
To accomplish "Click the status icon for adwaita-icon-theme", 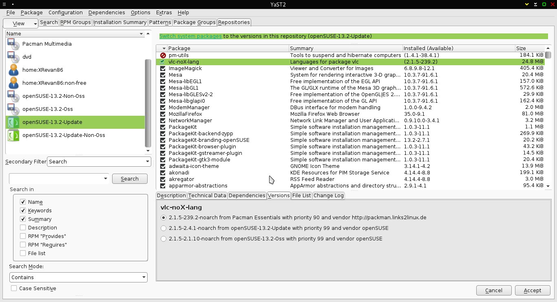I will 163,166.
